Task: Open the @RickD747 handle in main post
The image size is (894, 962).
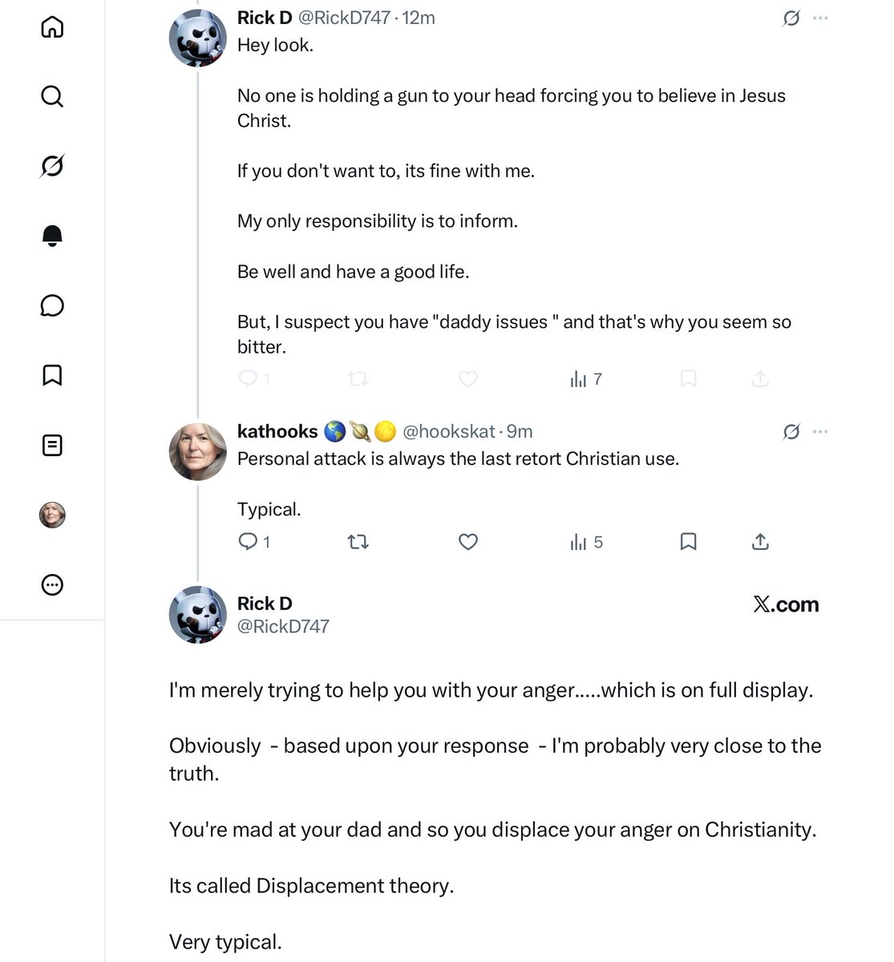Action: click(283, 626)
